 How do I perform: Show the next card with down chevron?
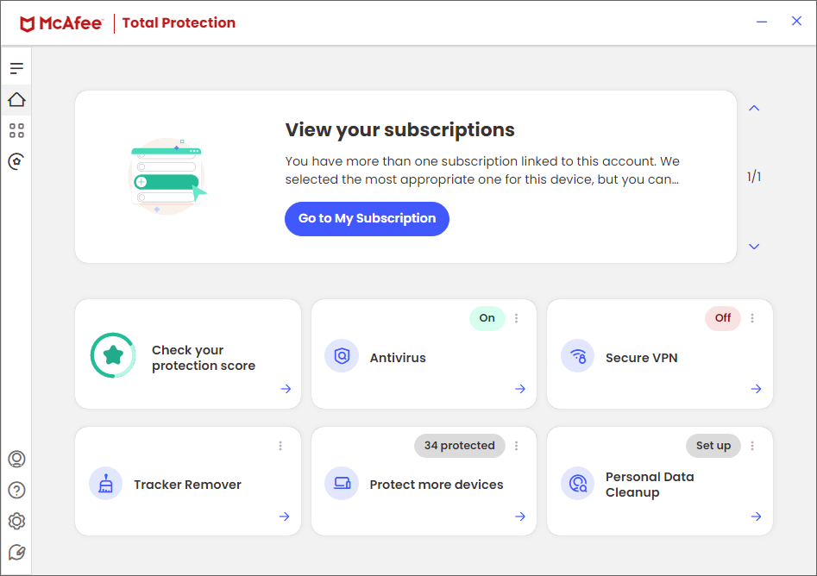754,247
